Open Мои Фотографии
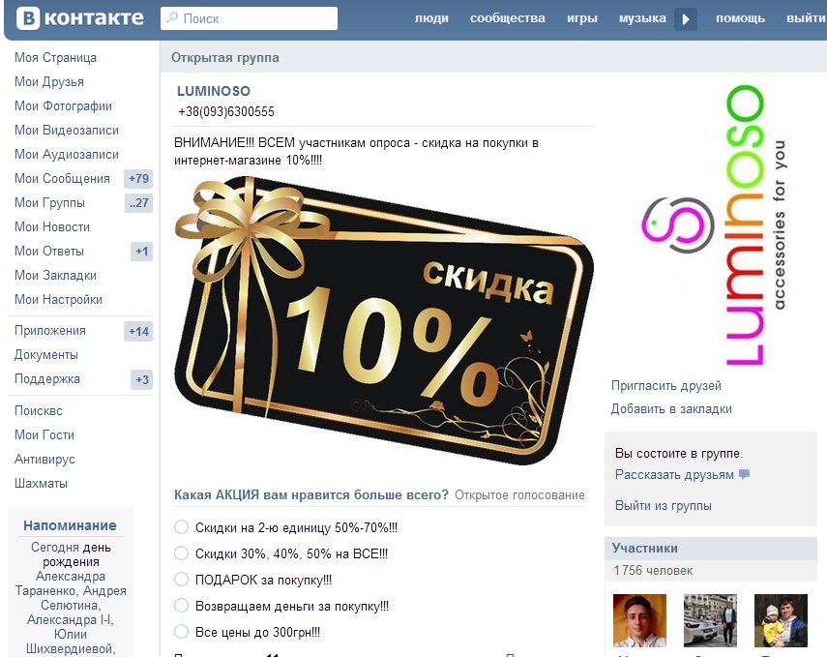Viewport: 827px width, 657px height. pyautogui.click(x=63, y=106)
